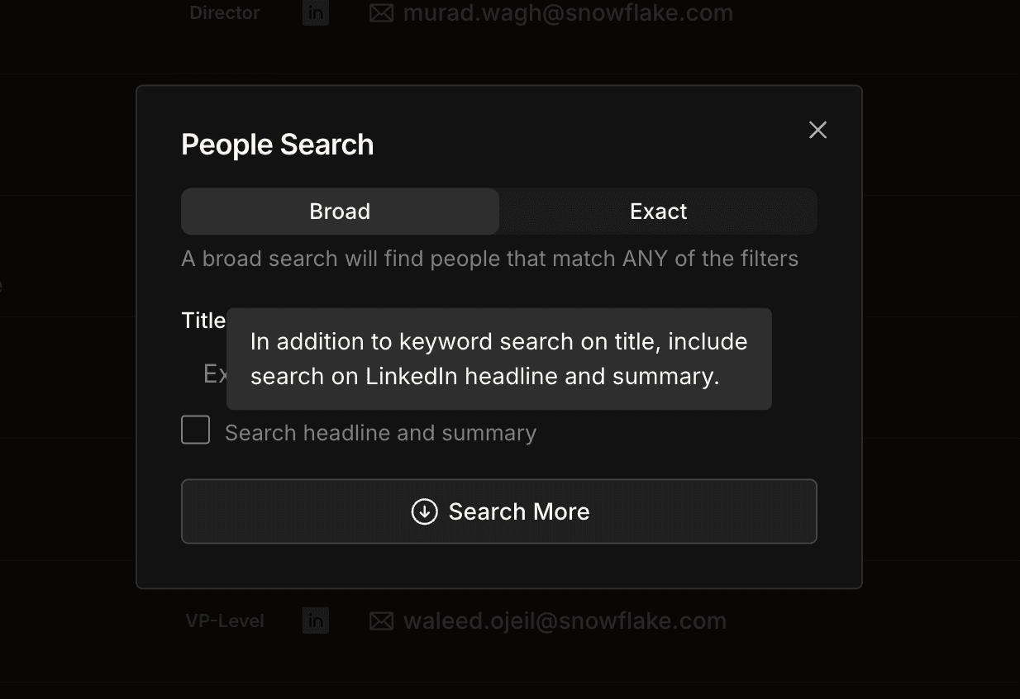Click the LinkedIn headline tooltip text

[x=498, y=359]
